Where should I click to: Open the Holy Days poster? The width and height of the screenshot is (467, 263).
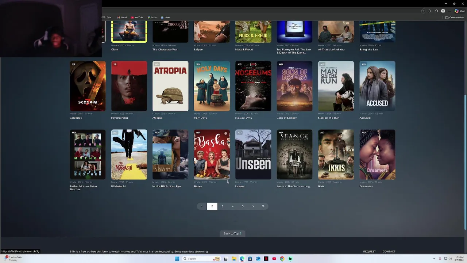pyautogui.click(x=212, y=86)
